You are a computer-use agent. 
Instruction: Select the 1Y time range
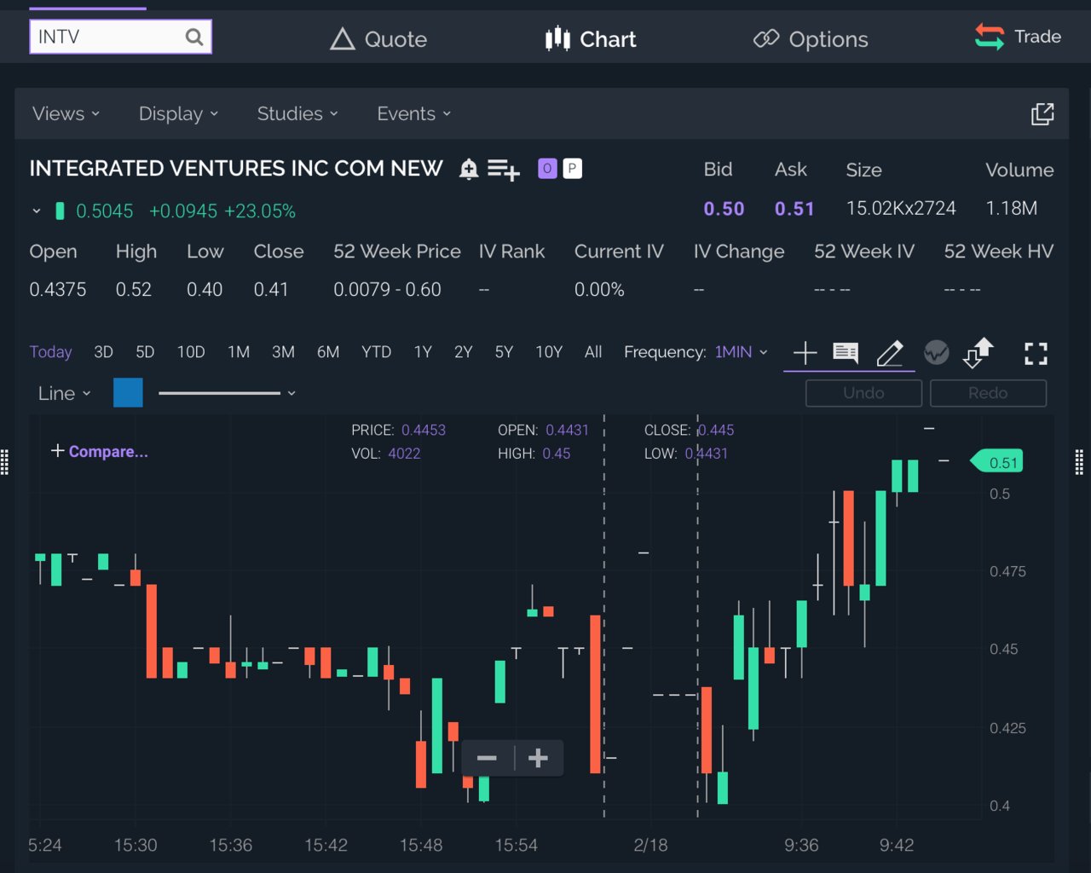pos(423,352)
